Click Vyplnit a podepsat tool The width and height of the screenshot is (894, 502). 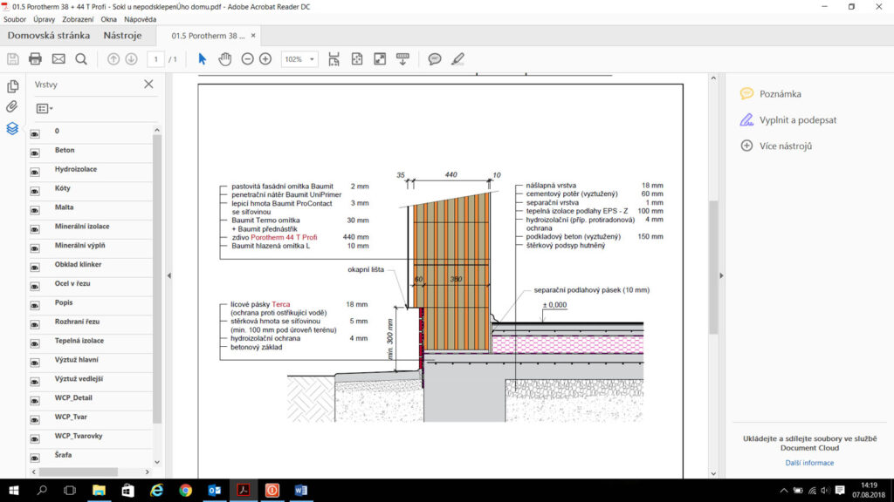(x=798, y=119)
